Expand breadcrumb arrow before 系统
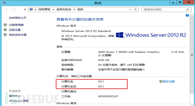 pyautogui.click(x=74, y=10)
